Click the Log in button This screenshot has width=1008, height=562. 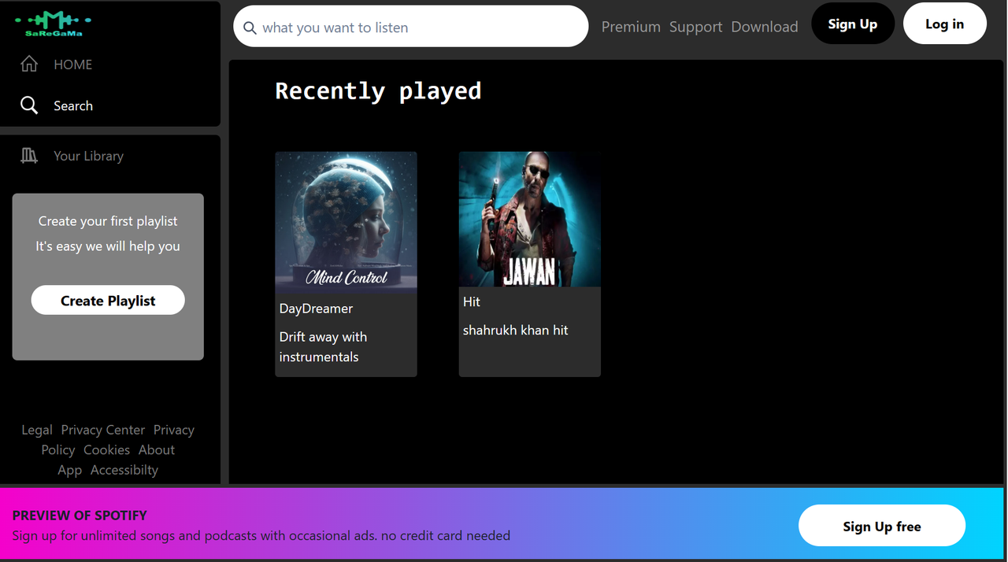click(x=944, y=24)
